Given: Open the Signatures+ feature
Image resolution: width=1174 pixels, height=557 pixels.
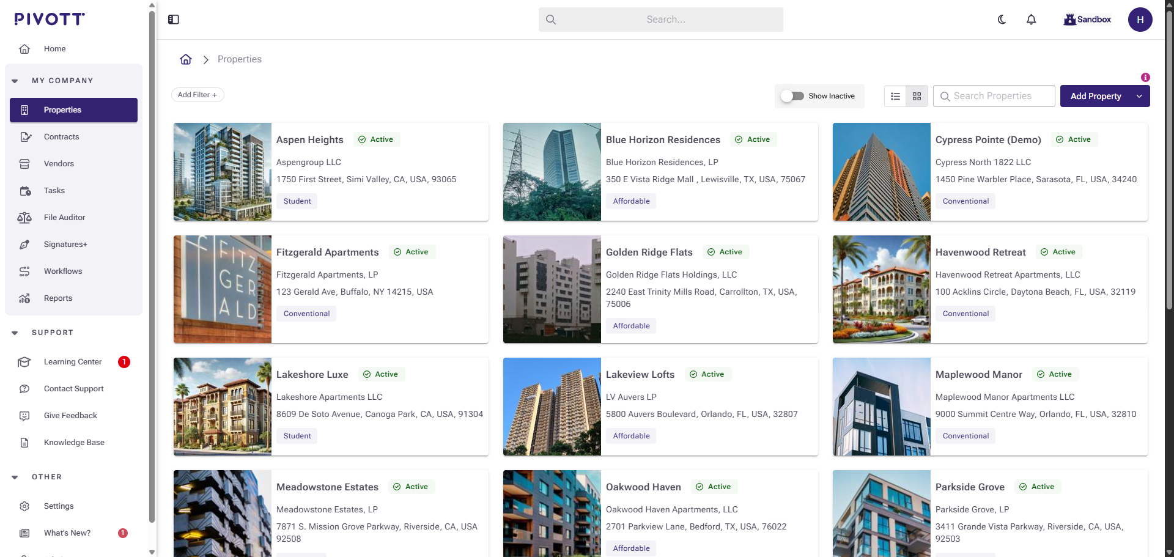Looking at the screenshot, I should point(65,244).
